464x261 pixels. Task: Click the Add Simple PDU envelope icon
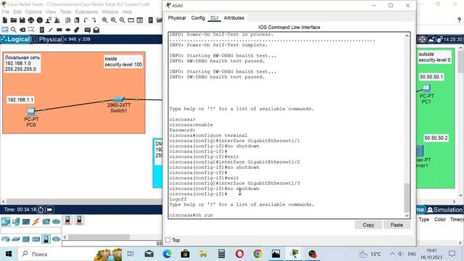87,30
